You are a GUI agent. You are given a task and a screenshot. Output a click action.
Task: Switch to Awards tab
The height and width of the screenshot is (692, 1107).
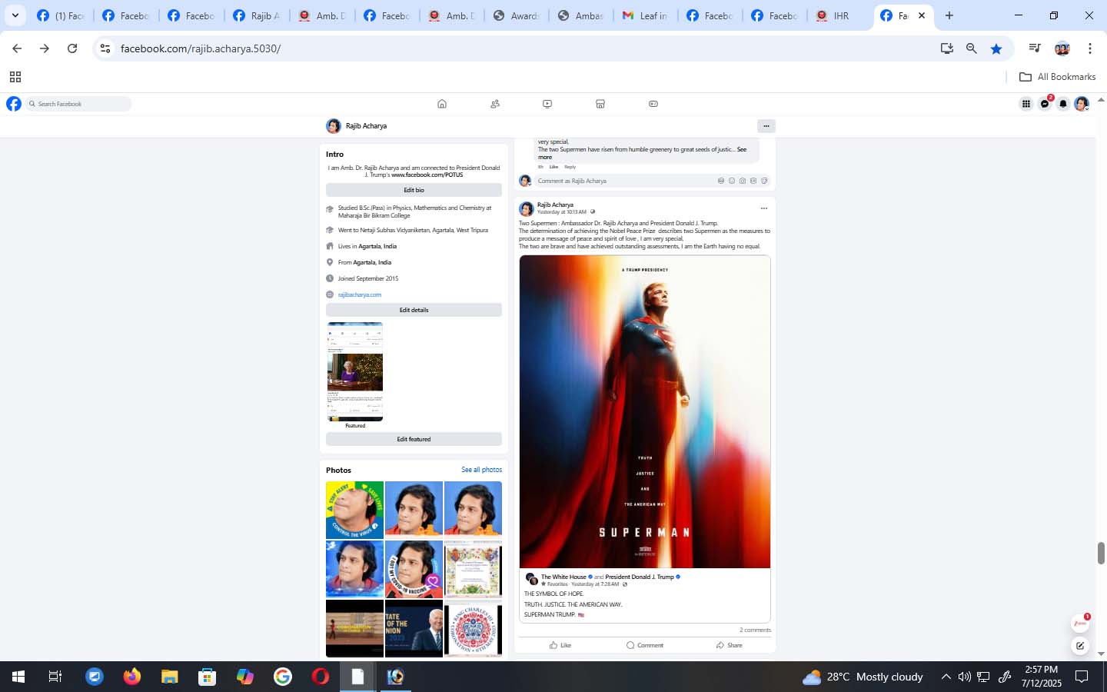coord(517,15)
